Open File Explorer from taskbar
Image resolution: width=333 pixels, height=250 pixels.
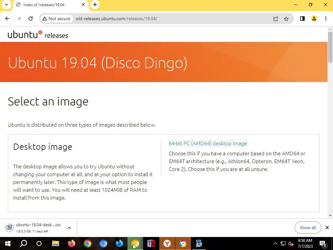point(55,243)
